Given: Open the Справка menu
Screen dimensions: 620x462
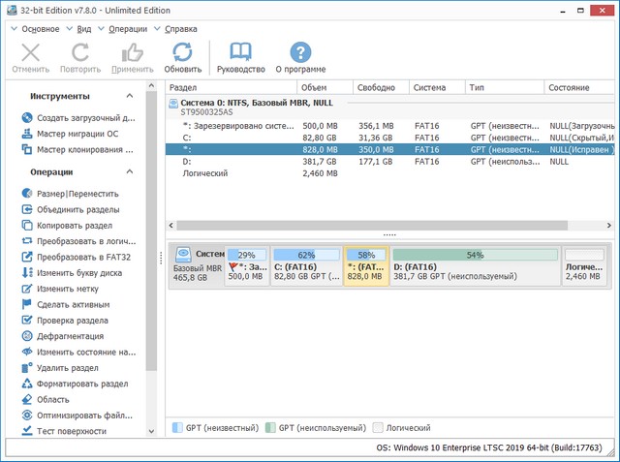Looking at the screenshot, I should 181,29.
